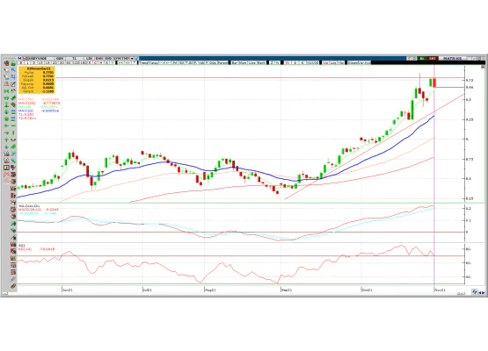Select the A monthly period button

tap(106, 62)
